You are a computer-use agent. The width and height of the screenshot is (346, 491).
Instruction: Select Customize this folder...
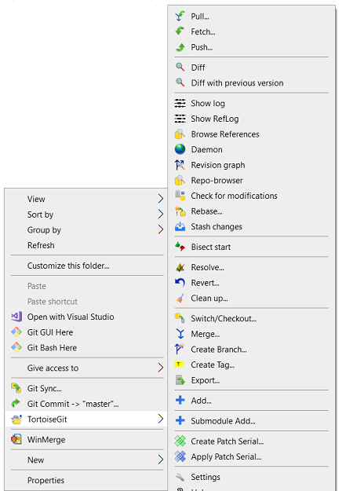tap(68, 266)
